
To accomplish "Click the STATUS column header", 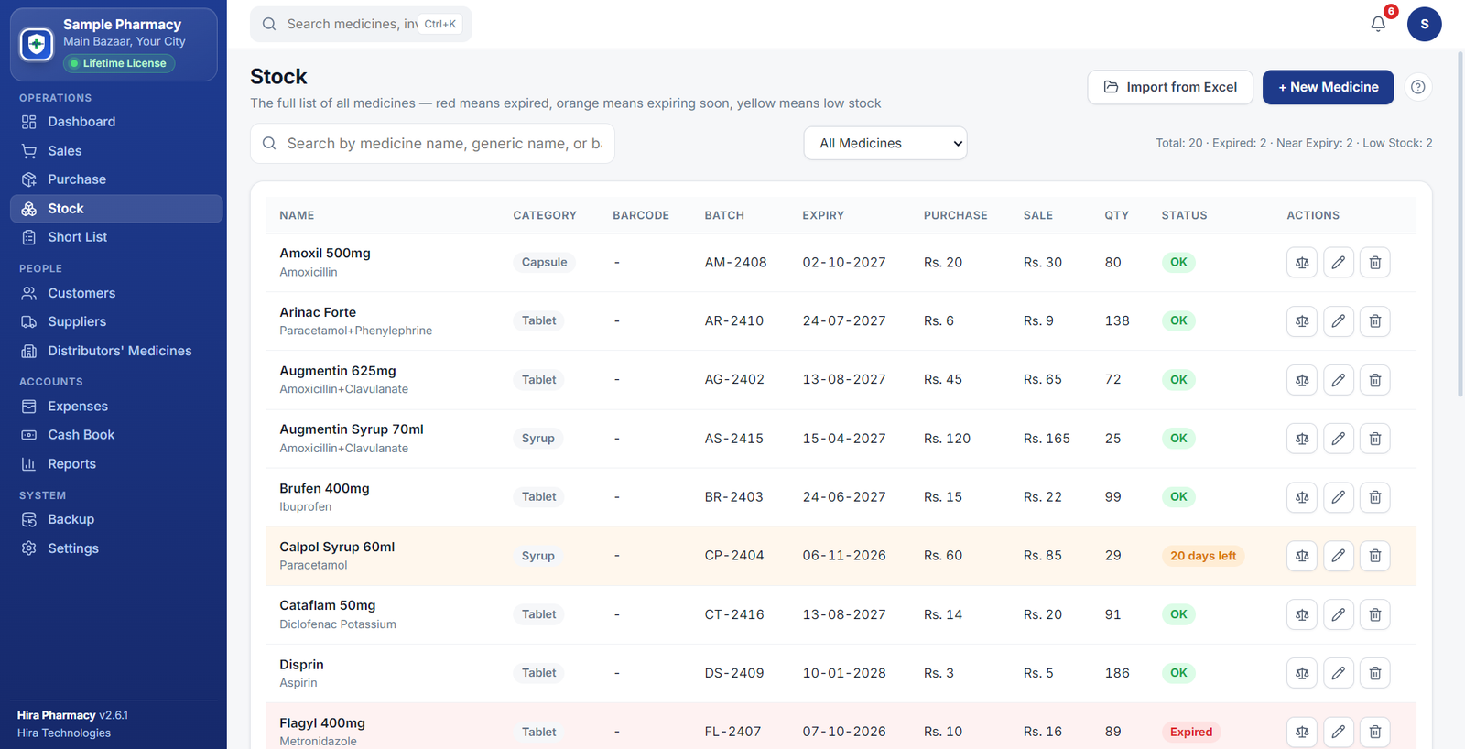I will click(x=1184, y=215).
